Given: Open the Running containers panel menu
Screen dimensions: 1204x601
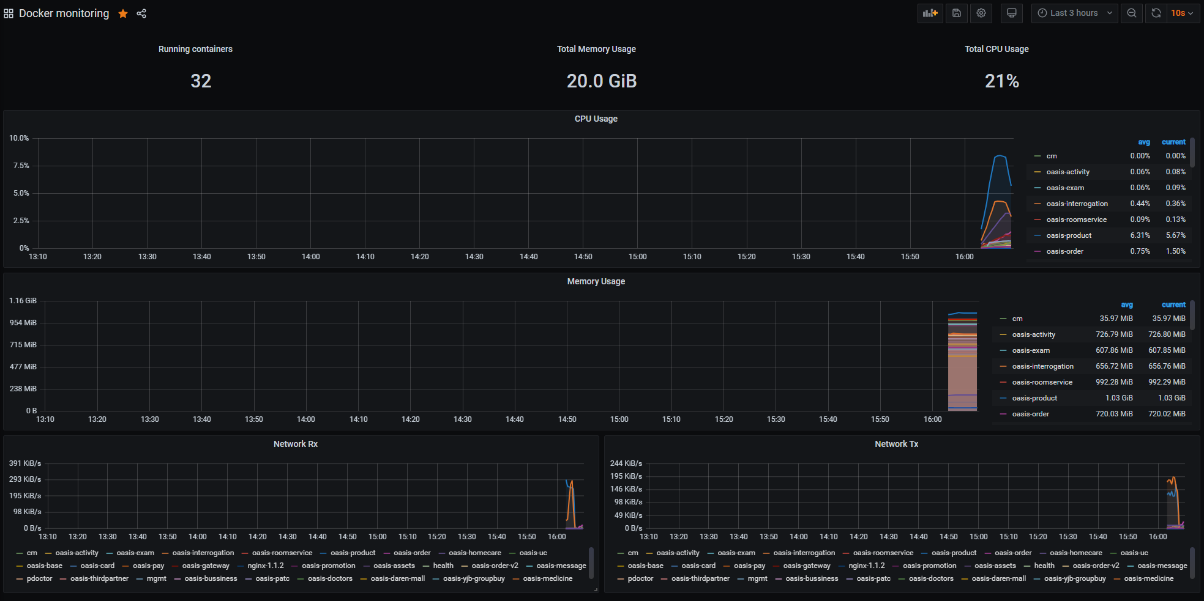Looking at the screenshot, I should pyautogui.click(x=195, y=49).
